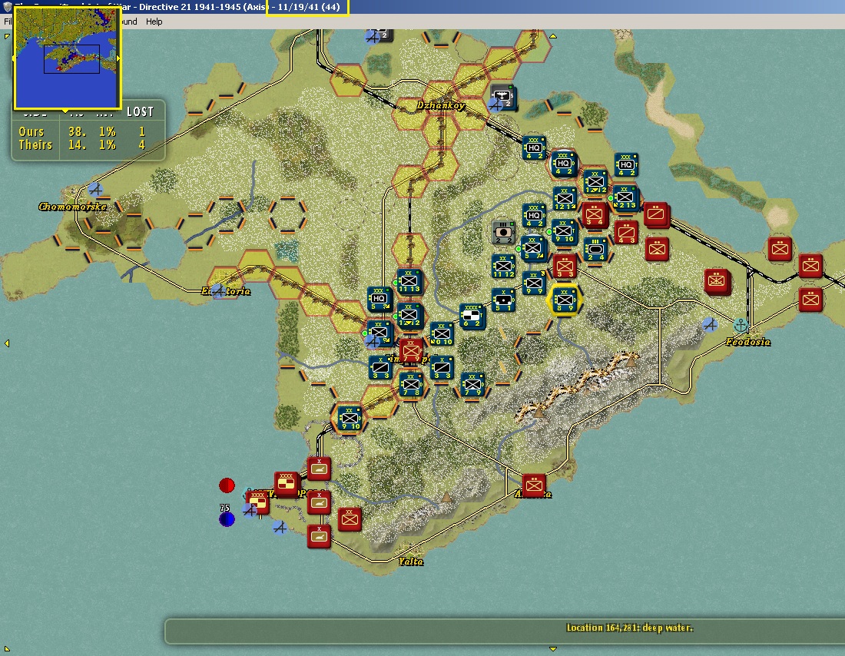Viewport: 845px width, 656px height.
Task: Select the blue Axis 7-9 infantry division
Action: pos(472,384)
